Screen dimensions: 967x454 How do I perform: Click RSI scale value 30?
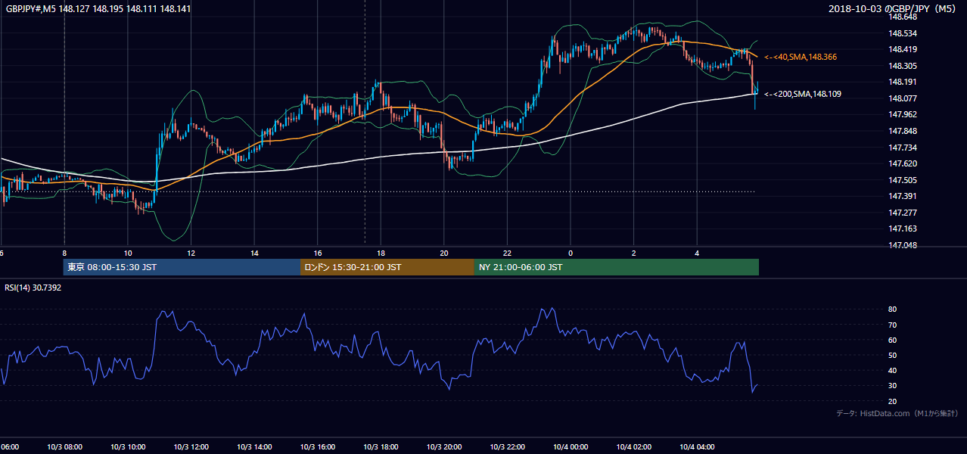click(x=892, y=386)
